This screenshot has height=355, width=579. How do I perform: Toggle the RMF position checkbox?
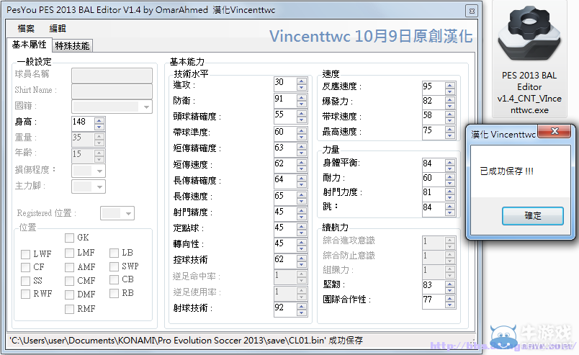point(69,309)
